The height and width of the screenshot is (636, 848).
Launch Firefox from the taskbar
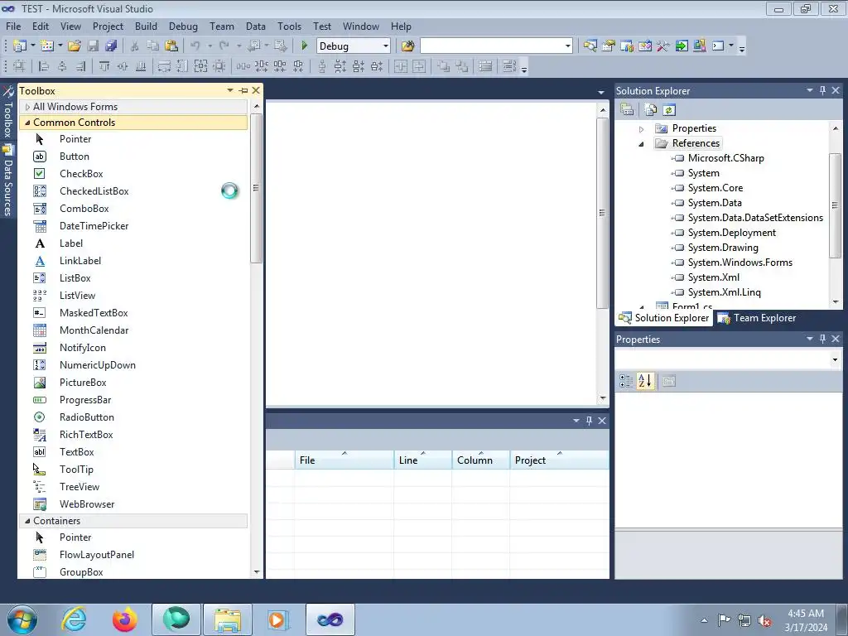(x=125, y=619)
